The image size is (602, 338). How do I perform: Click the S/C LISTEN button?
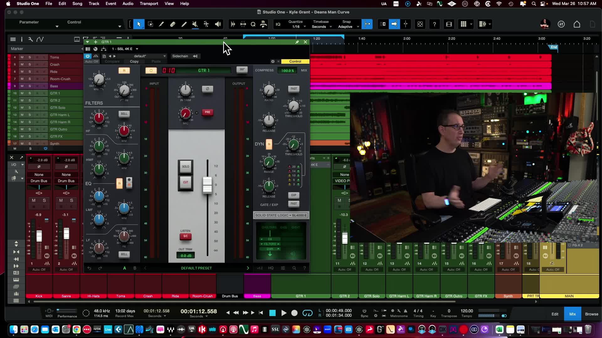coord(186,236)
